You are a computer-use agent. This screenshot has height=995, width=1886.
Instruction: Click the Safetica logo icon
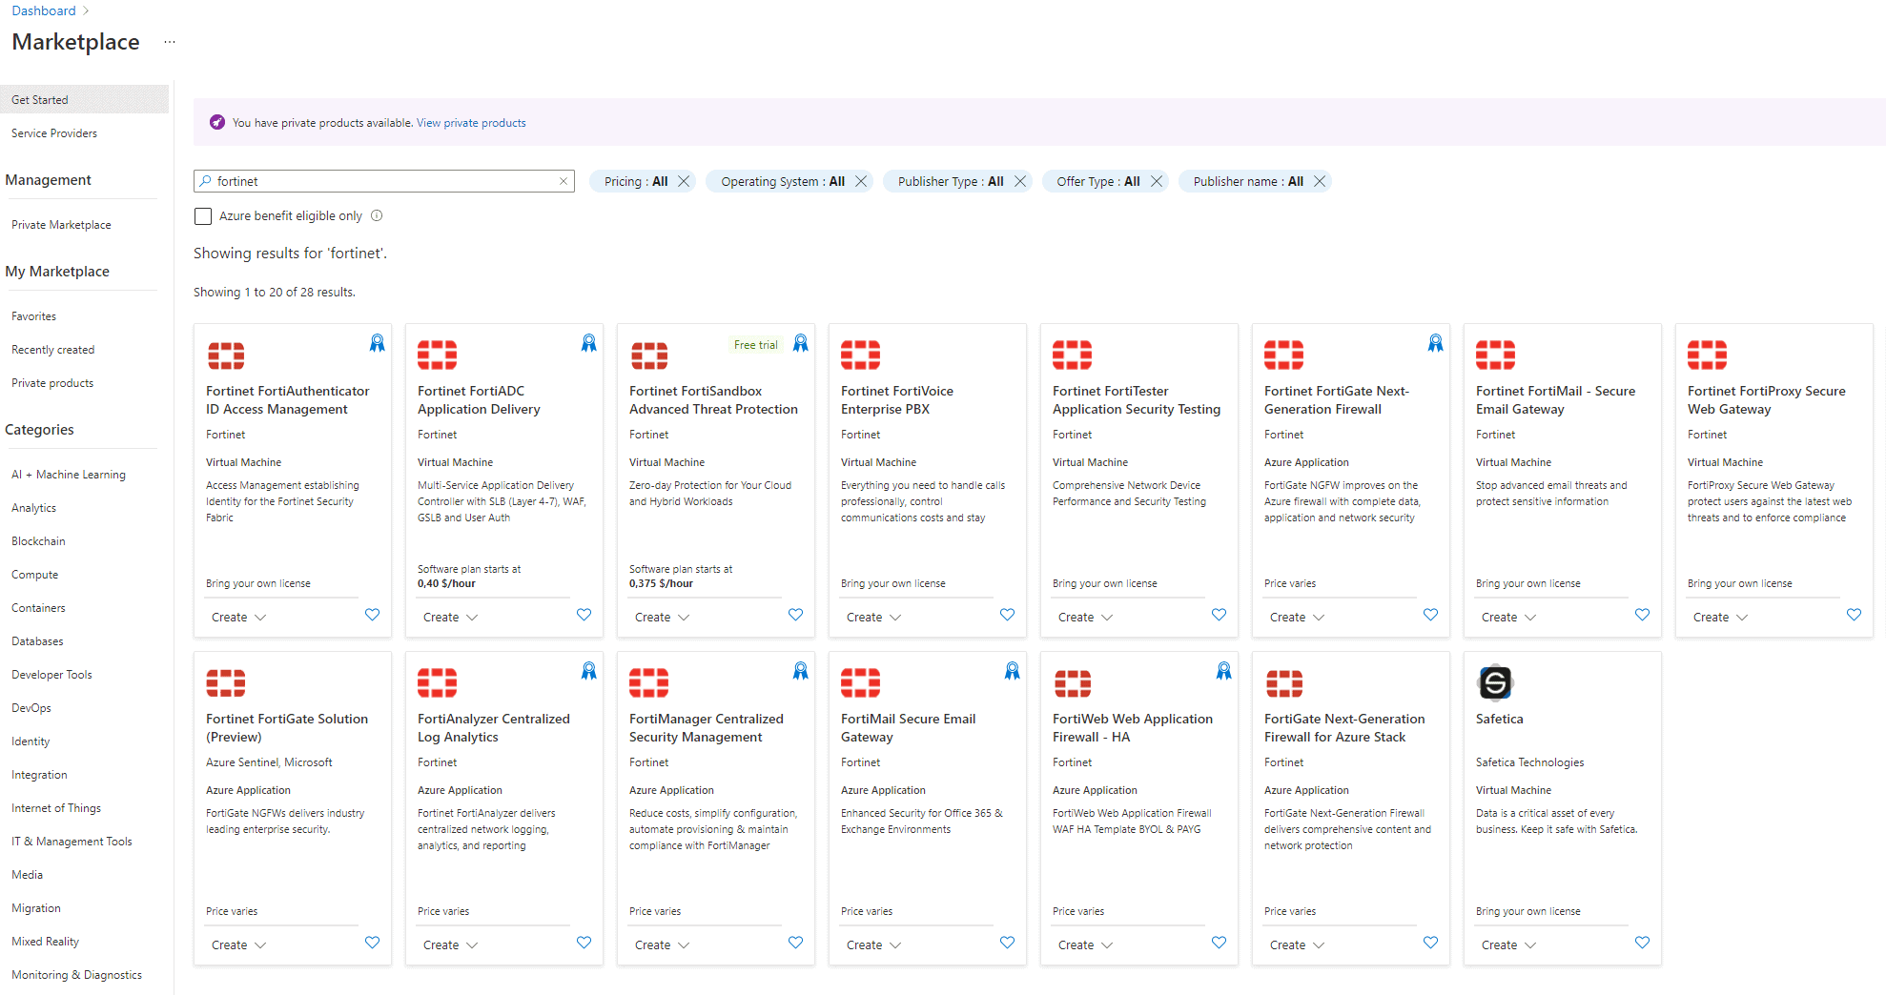pos(1495,682)
